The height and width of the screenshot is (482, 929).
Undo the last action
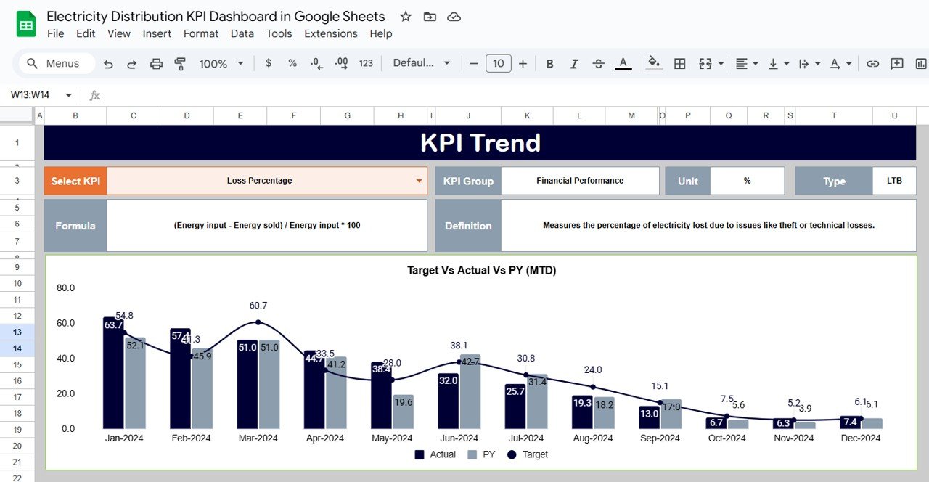pos(108,63)
